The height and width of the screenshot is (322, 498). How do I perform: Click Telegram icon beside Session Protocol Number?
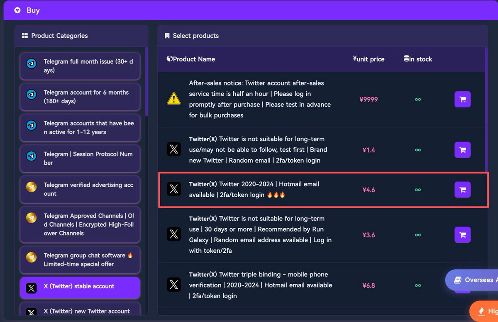pos(31,156)
